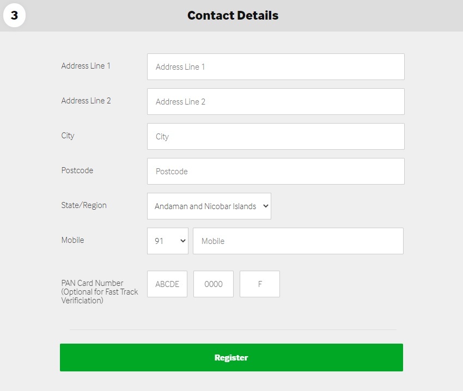The image size is (463, 391).
Task: Click the Mobile number input field
Action: (x=298, y=241)
